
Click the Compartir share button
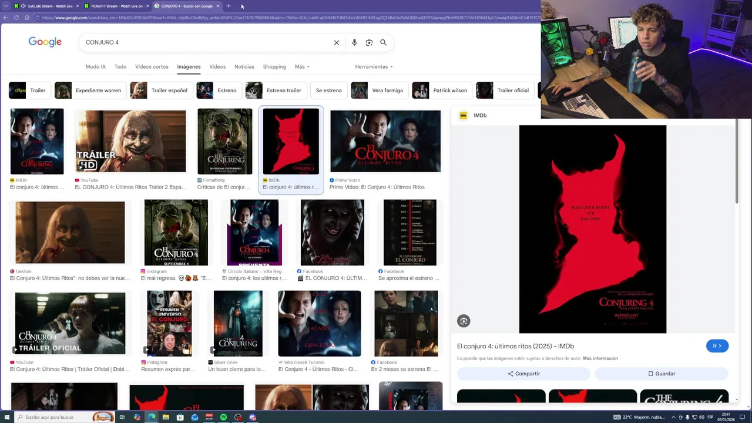(524, 374)
